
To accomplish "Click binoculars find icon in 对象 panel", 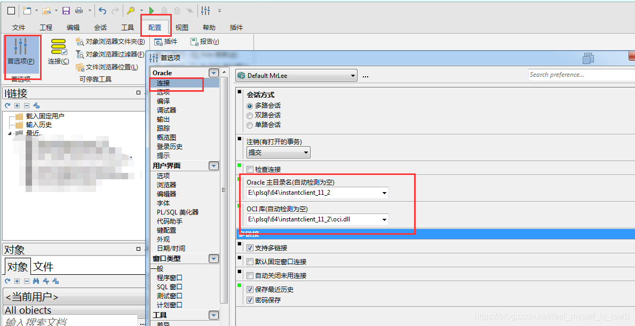I will 36,281.
